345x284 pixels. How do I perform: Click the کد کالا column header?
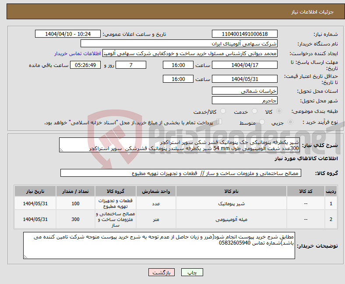(306, 191)
